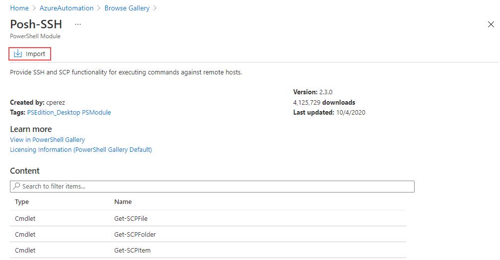Navigate to the AzureAutomation breadcrumb
The image size is (500, 260).
[67, 8]
